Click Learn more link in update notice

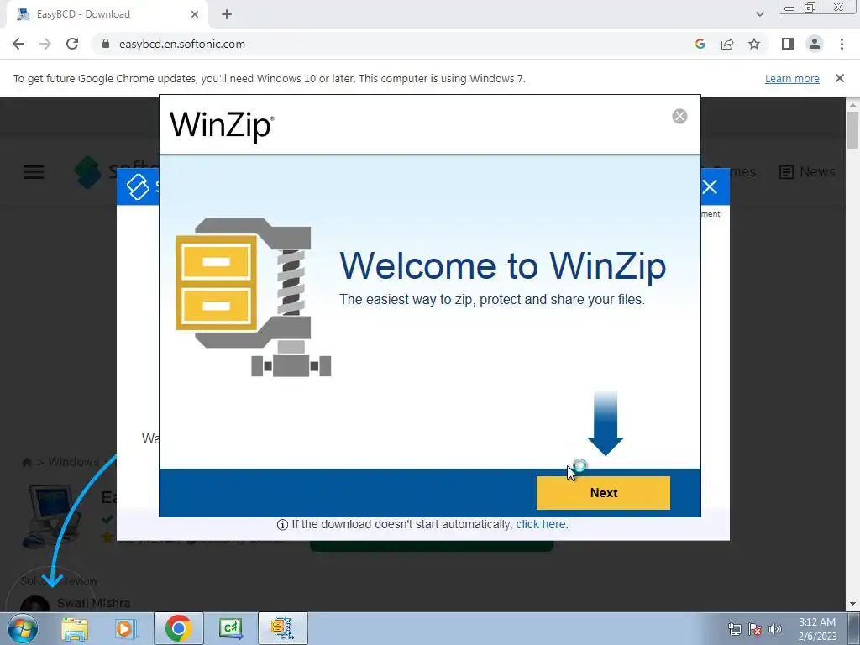click(792, 78)
